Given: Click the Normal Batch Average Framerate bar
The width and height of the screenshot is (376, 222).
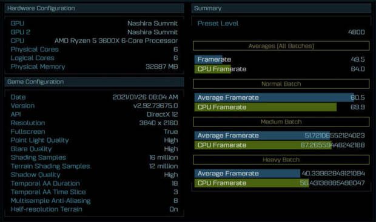Looking at the screenshot, I should tap(274, 97).
